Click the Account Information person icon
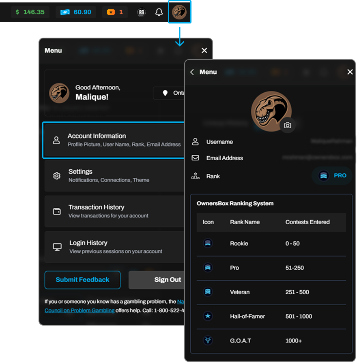Image resolution: width=357 pixels, height=362 pixels. tap(56, 140)
